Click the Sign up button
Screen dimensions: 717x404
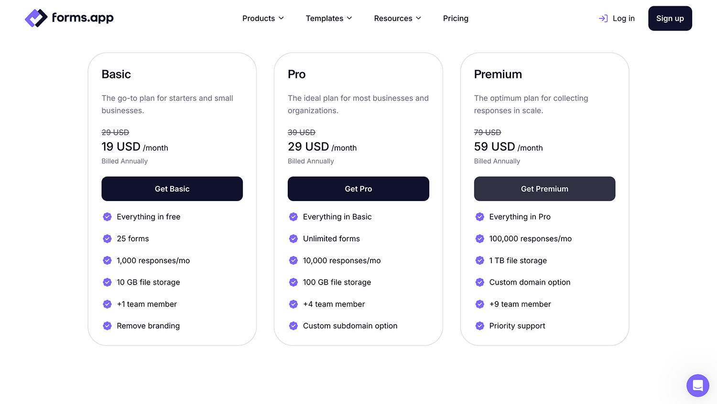pyautogui.click(x=670, y=18)
